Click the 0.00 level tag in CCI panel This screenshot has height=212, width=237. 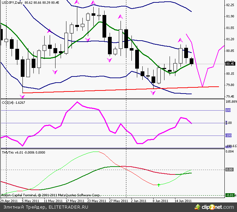pos(228,123)
